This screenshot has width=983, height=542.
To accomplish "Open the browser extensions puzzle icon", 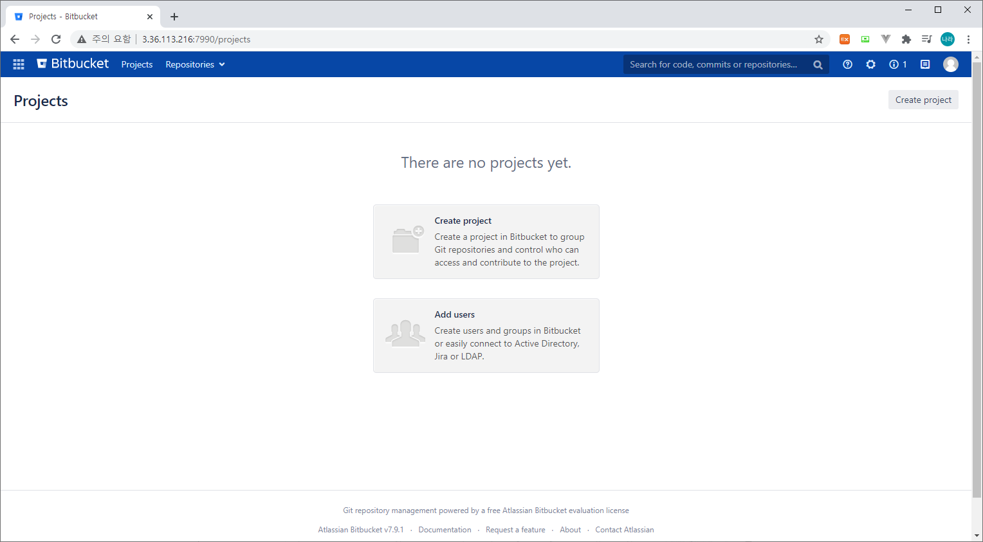I will point(906,39).
